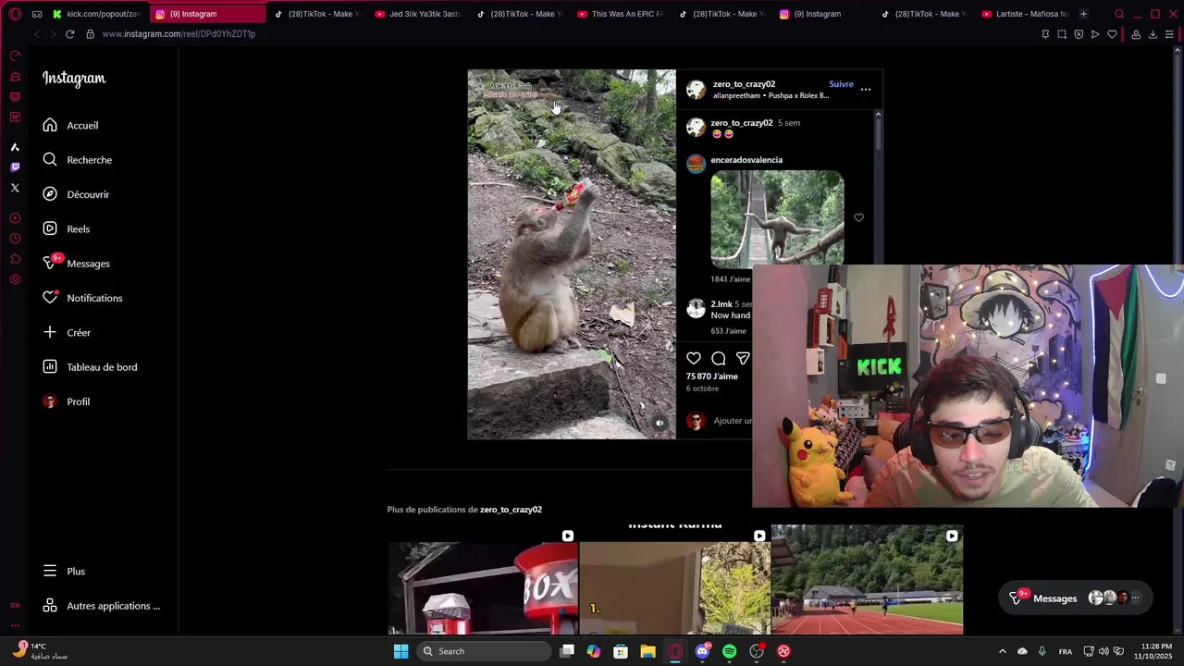This screenshot has height=666, width=1184.
Task: Like the reel with heart icon
Action: [x=694, y=358]
